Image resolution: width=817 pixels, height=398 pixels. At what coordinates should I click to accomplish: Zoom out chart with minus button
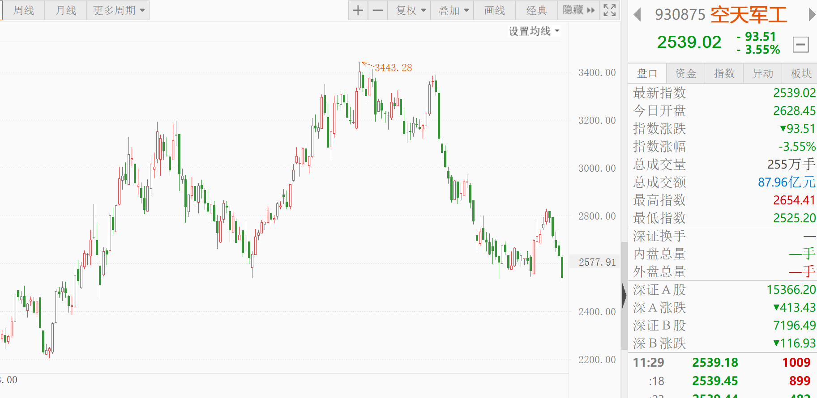[x=378, y=10]
